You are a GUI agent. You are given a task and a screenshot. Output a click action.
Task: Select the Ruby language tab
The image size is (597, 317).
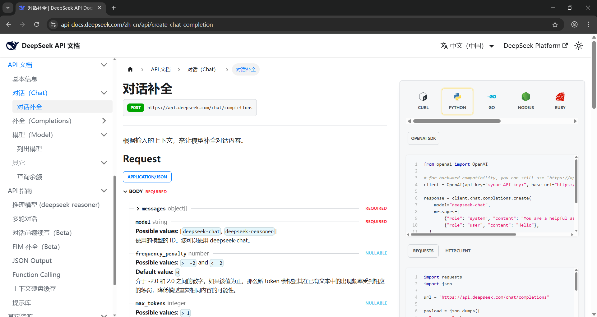(x=560, y=101)
